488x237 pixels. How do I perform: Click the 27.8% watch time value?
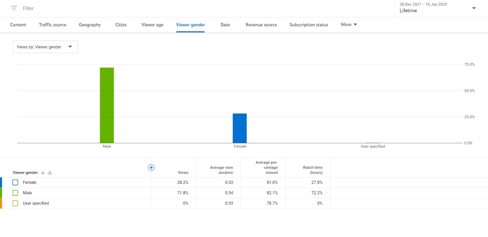click(x=317, y=182)
